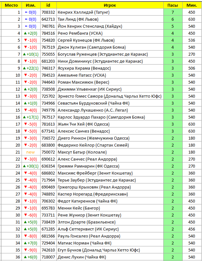
Task: Select player cell 'Федерико Кейлор (Спартак Семей)'
Action: click(110, 145)
